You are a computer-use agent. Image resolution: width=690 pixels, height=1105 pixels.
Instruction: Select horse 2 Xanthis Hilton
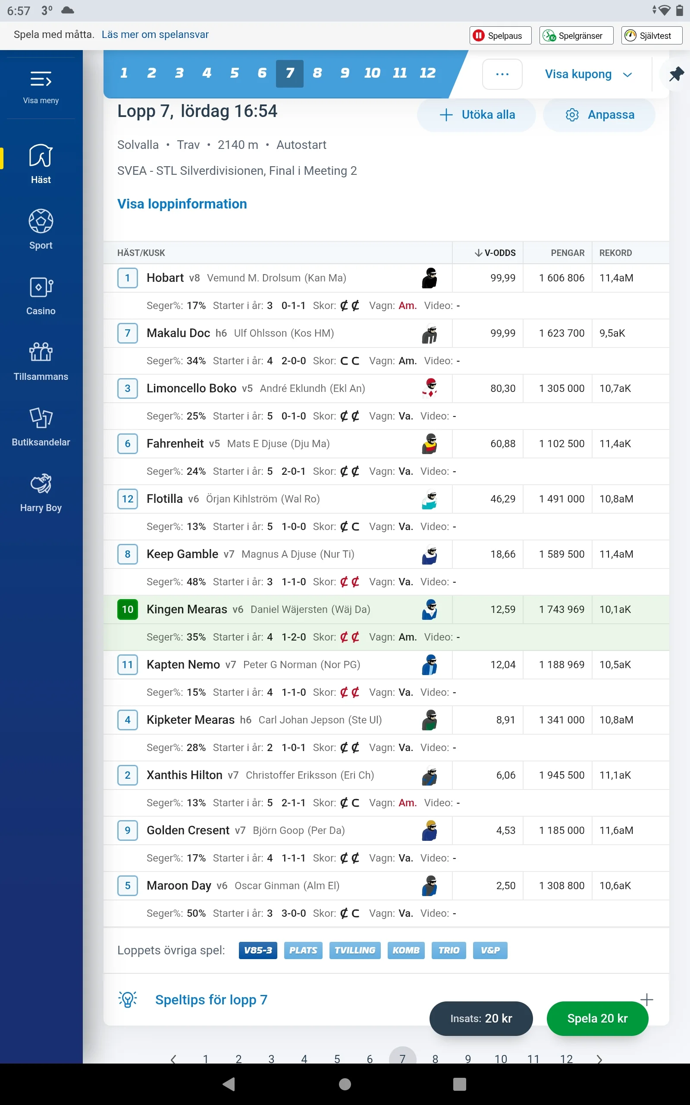[128, 775]
